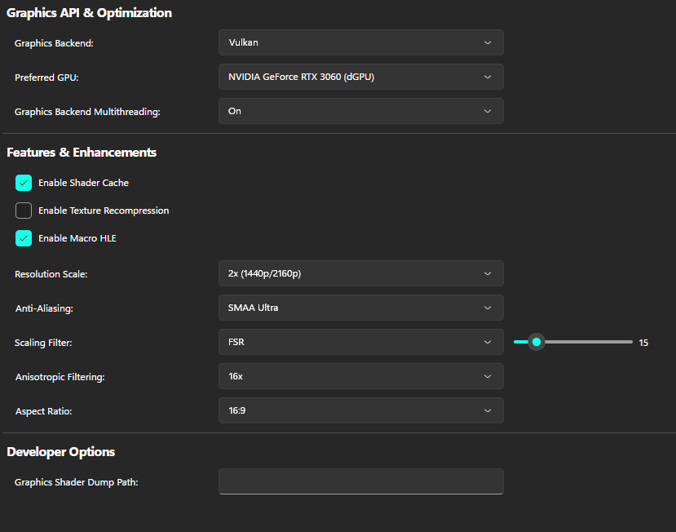The width and height of the screenshot is (676, 532).
Task: Click the Scaling Filter dropdown chevron beside FSR
Action: tap(487, 342)
